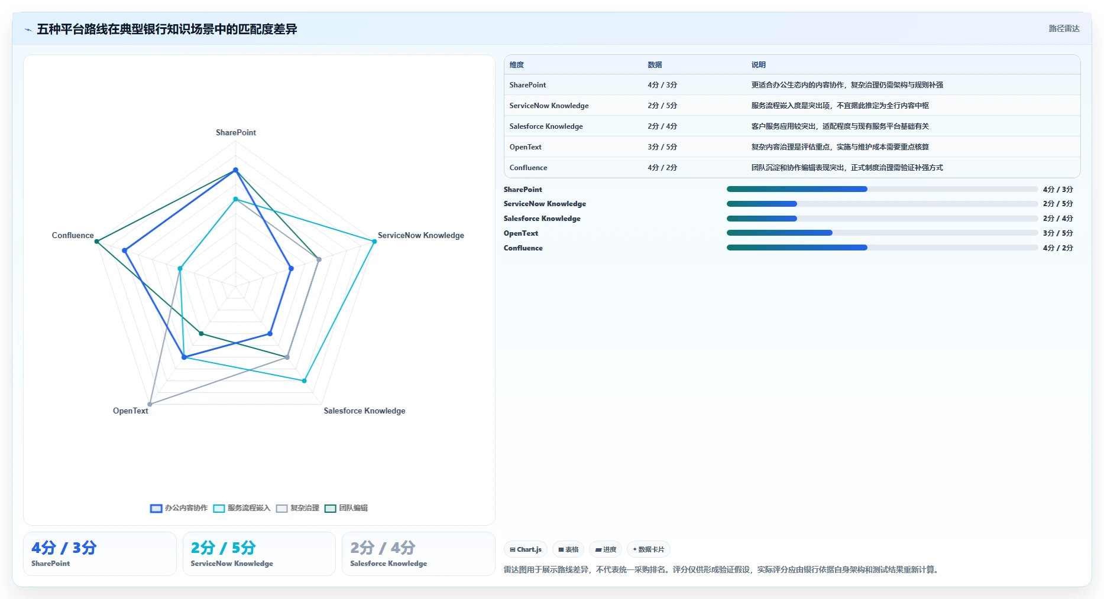
Task: Toggle the 团队编辑 legend item
Action: 346,508
